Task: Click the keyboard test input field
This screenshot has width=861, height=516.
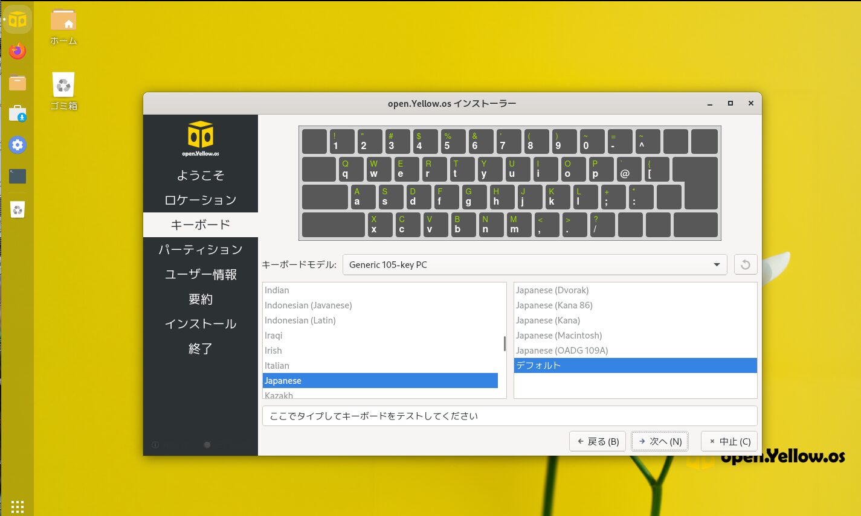Action: point(509,416)
